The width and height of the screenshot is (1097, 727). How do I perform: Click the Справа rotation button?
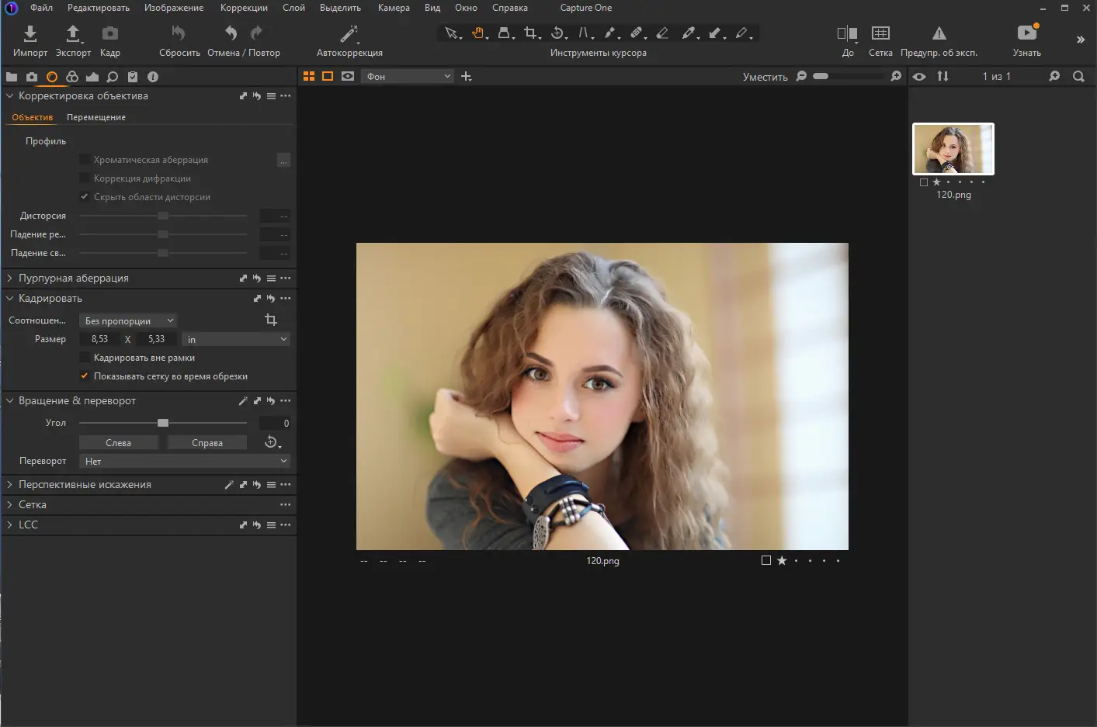207,441
